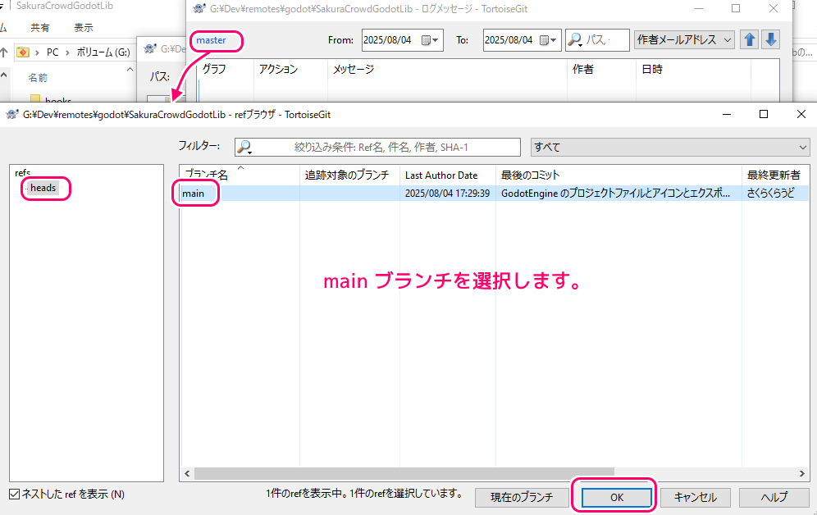Open the 共有 ribbon tab in Explorer
Image resolution: width=817 pixels, height=515 pixels.
(39, 27)
